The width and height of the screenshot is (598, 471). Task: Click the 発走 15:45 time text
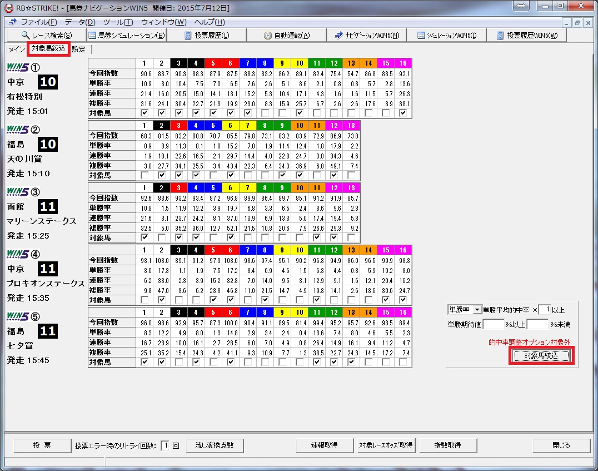click(x=28, y=360)
